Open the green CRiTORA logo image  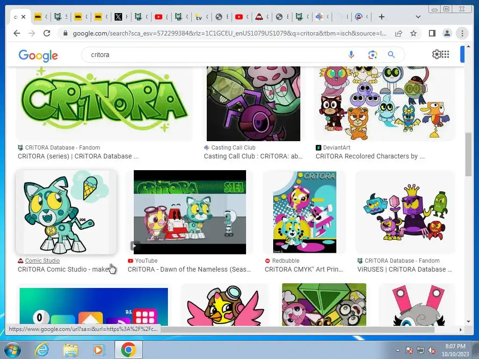coord(104,103)
